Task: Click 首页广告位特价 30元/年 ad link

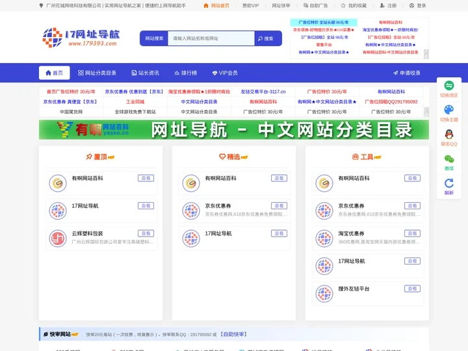Action: point(71,92)
